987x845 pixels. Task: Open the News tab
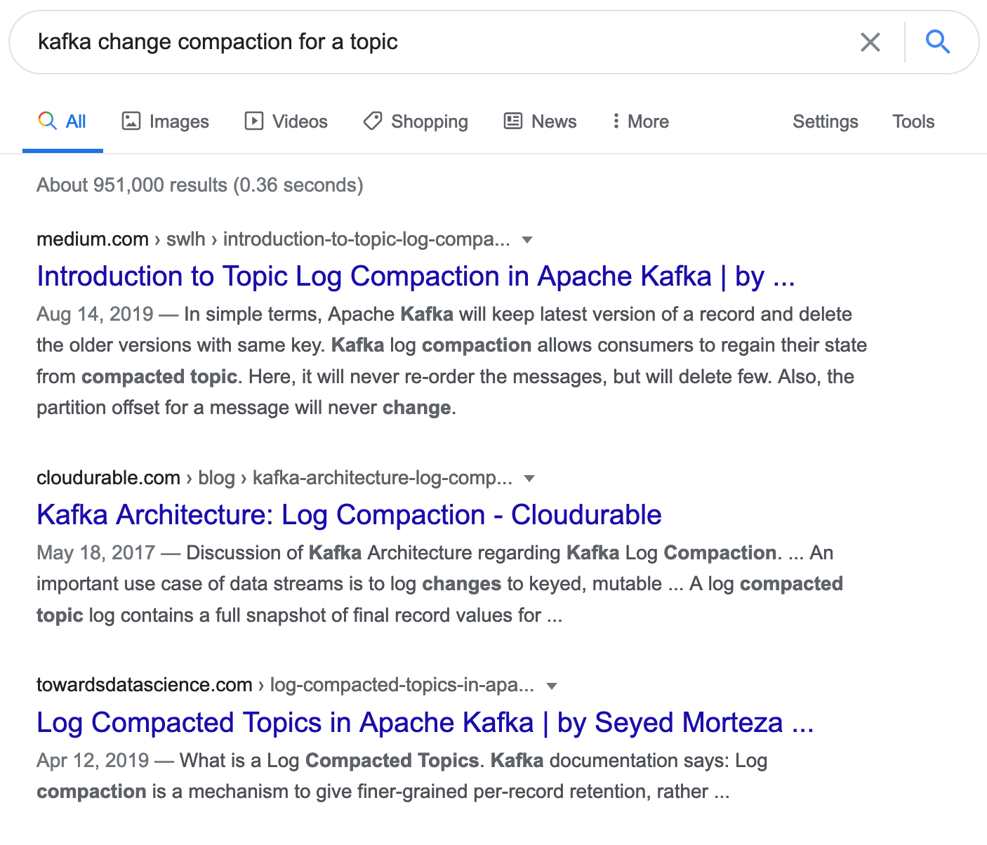(x=541, y=121)
